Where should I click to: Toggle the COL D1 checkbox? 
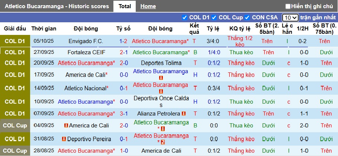[184, 17]
